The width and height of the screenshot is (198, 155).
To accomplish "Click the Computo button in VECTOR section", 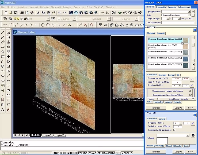I will tap(178, 152).
